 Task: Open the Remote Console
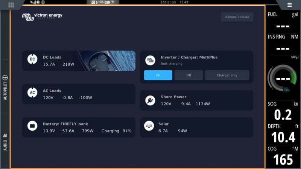point(237,17)
